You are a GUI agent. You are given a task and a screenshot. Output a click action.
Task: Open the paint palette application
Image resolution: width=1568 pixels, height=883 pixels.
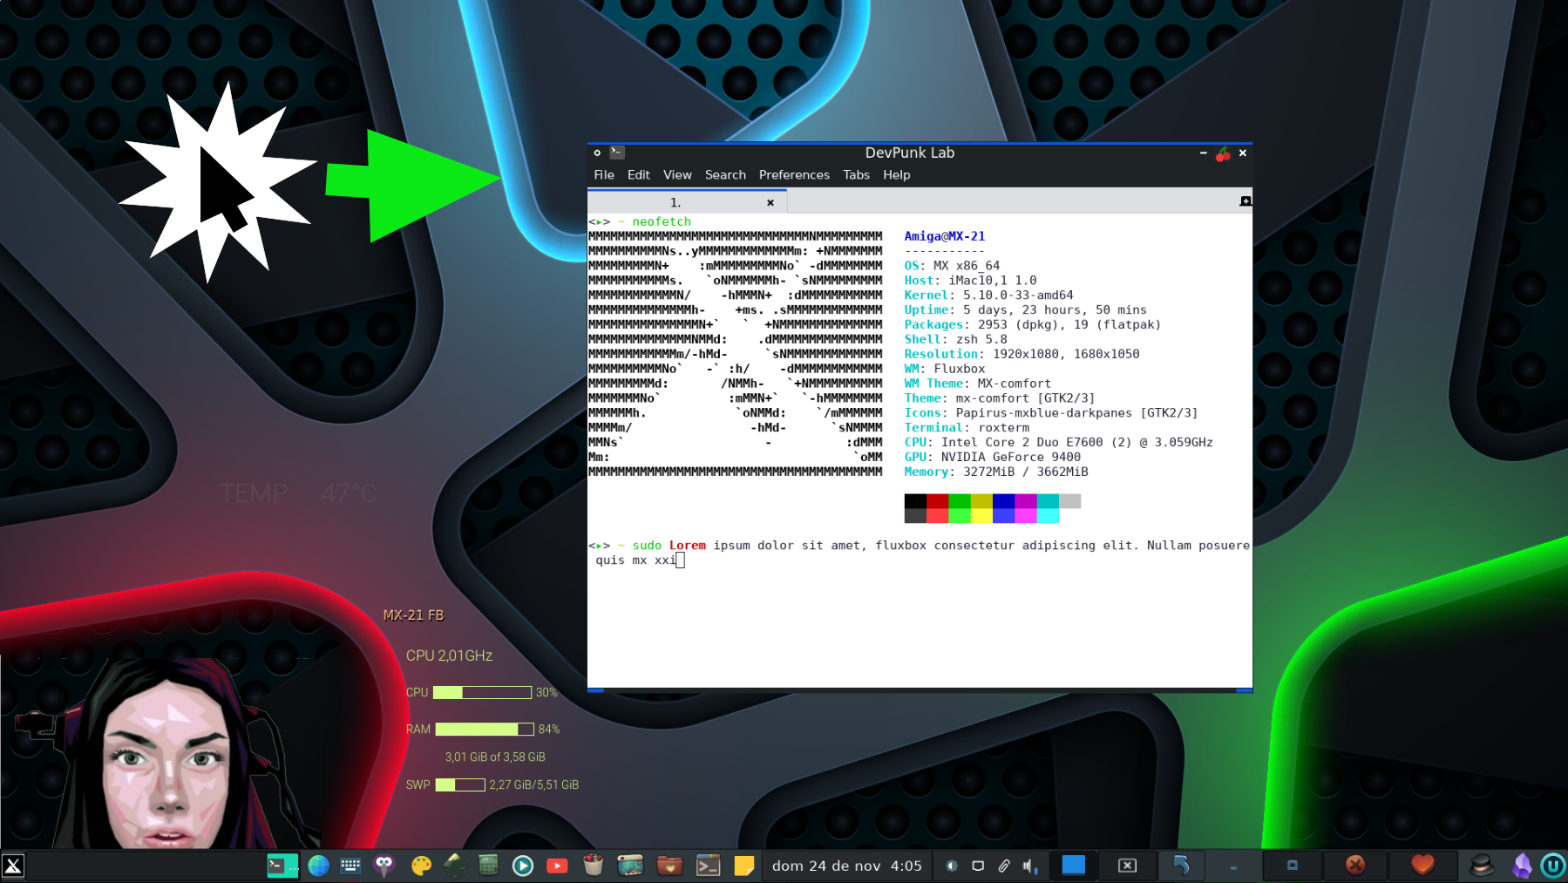pyautogui.click(x=421, y=866)
